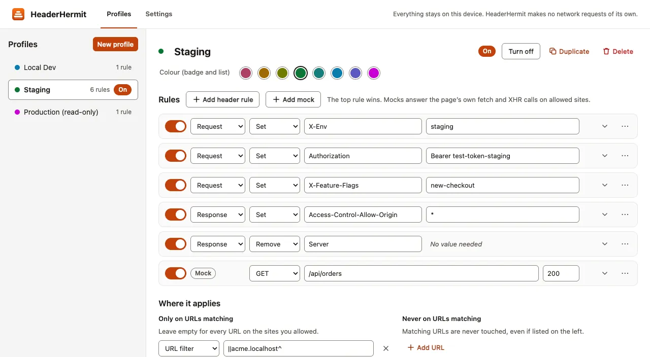Pick the olive colour swatch

tap(282, 73)
